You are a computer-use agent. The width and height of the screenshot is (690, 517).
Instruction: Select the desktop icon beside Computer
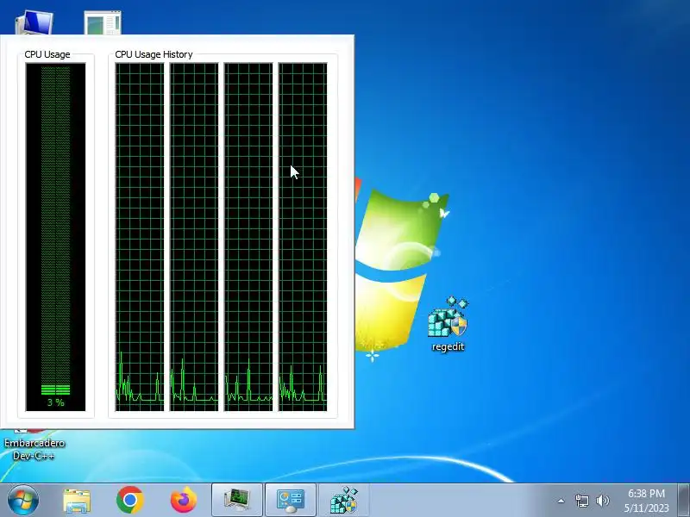[103, 23]
